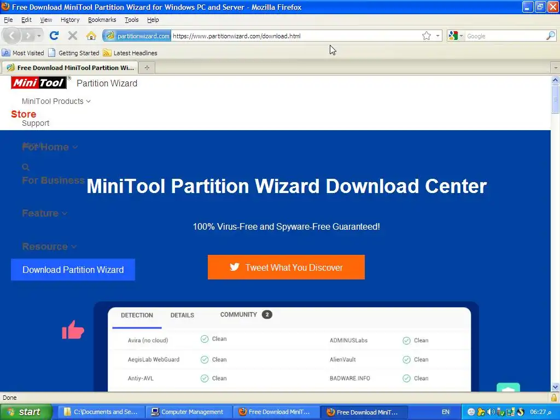Click the Back navigation arrow
The image size is (560, 420).
(12, 36)
